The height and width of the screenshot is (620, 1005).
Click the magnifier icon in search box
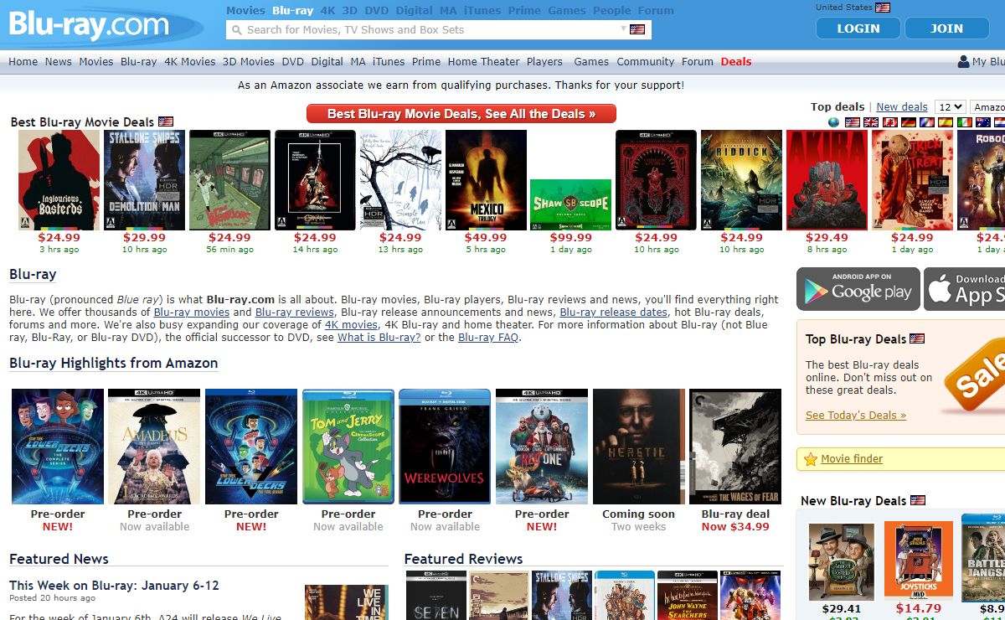[x=236, y=30]
